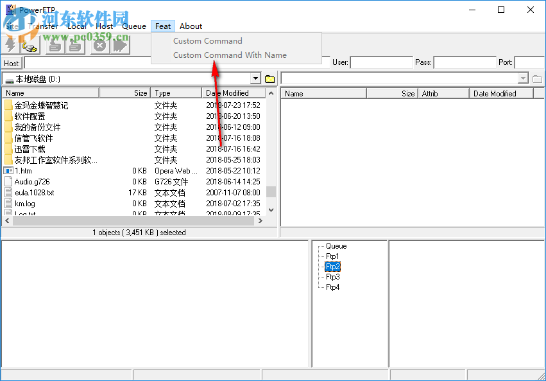Select Ftp3 in the queue tree
546x381 pixels.
point(334,276)
